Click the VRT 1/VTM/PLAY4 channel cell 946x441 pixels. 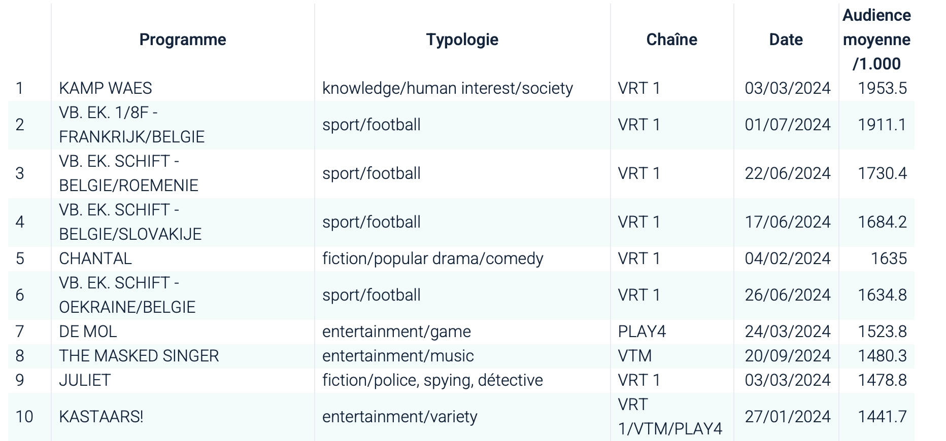pos(669,417)
